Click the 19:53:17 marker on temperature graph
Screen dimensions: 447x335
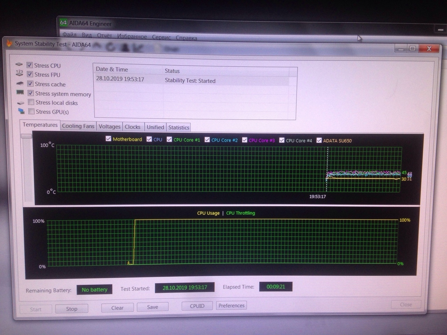coord(317,196)
